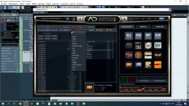The image size is (189, 106).
Task: Open the preset menu arrow next to kit name
Action: pyautogui.click(x=68, y=19)
